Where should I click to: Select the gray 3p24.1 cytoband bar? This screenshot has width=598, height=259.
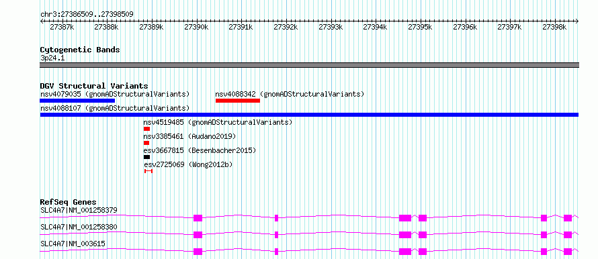pos(309,65)
